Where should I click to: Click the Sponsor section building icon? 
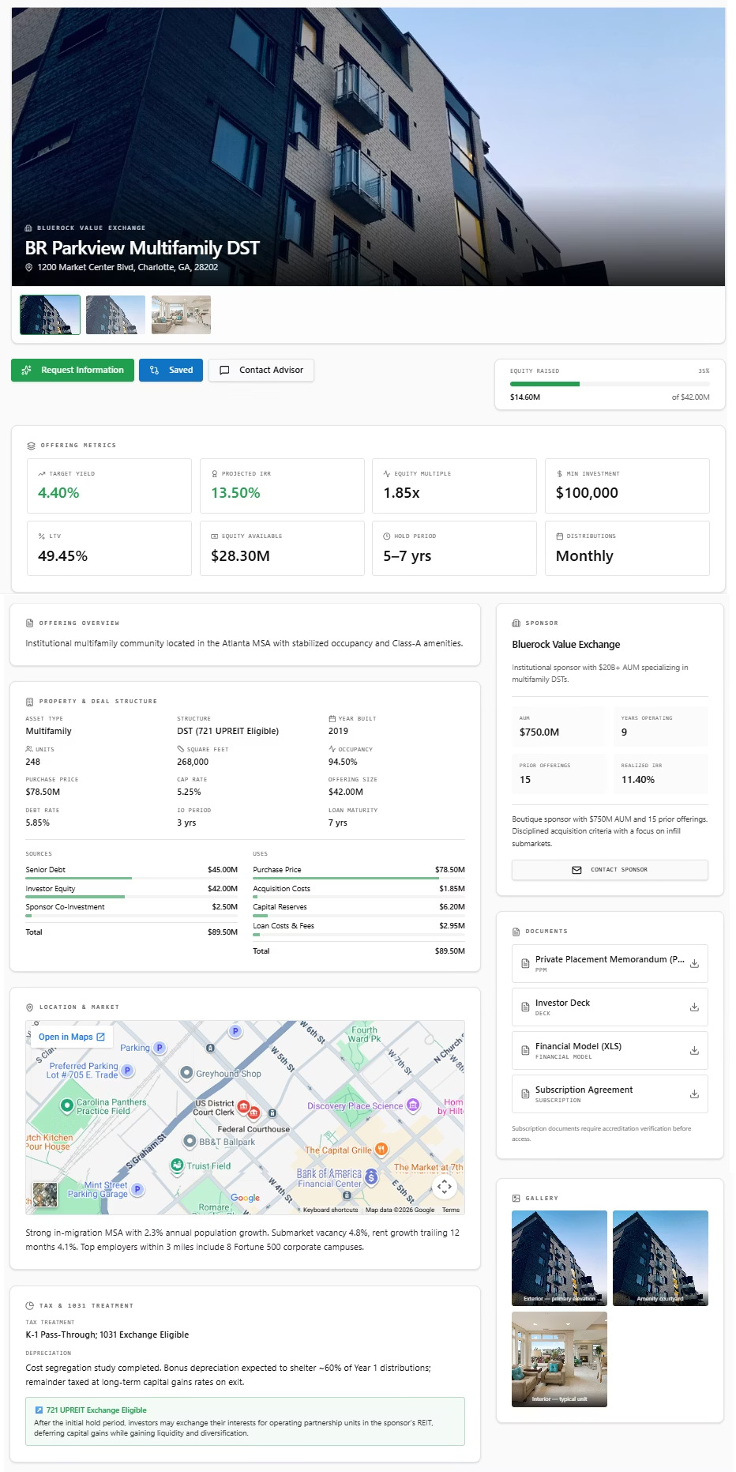pos(516,623)
